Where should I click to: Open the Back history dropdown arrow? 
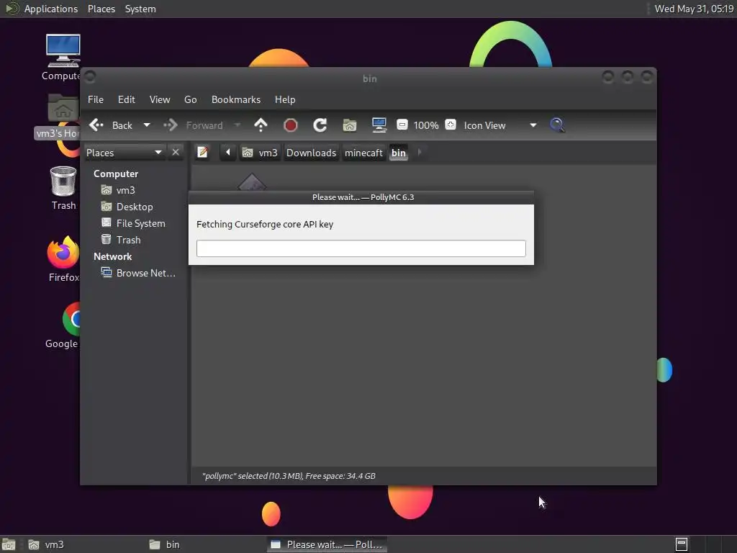point(147,125)
